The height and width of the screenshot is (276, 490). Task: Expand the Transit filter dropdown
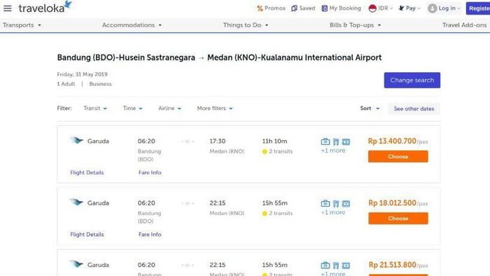pos(95,108)
